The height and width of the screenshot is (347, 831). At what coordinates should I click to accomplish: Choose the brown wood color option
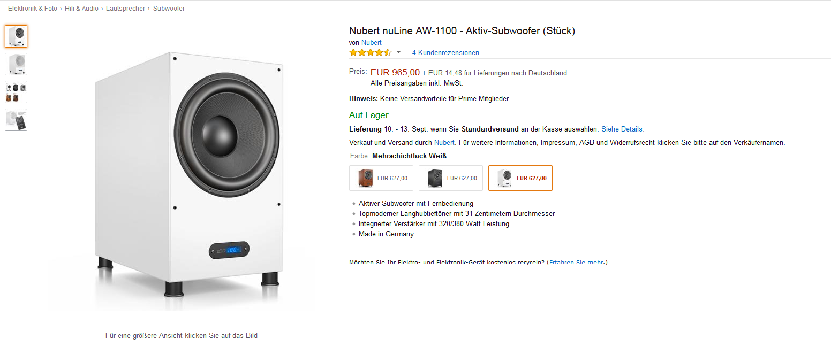click(x=381, y=178)
